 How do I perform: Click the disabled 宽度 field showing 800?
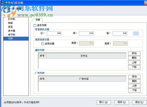pos(86,43)
